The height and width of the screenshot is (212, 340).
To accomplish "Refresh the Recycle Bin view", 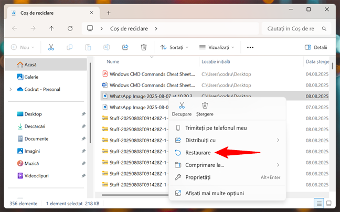I will 70,28.
